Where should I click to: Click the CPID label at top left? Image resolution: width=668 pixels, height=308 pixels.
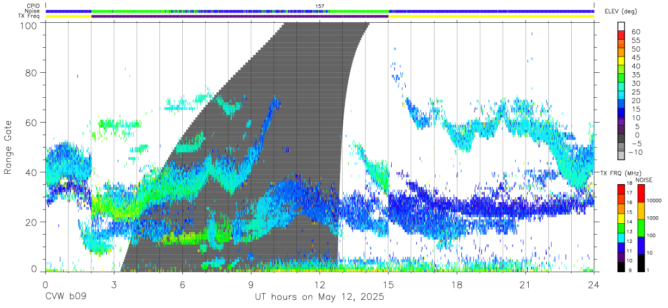[x=32, y=6]
